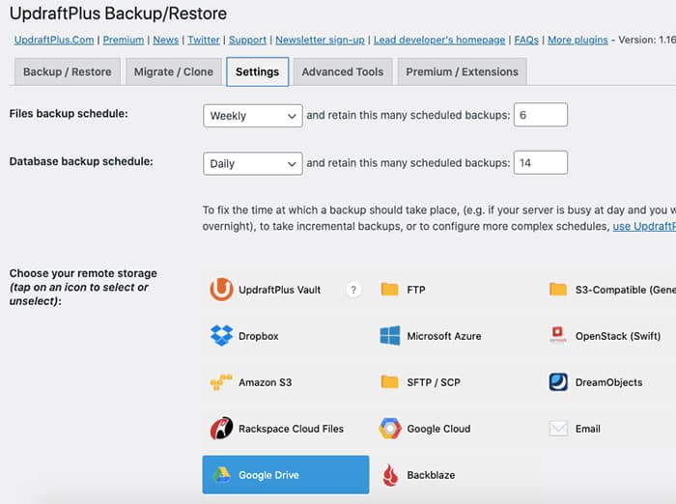Click the Google Drive label text
The image size is (676, 504).
(268, 475)
